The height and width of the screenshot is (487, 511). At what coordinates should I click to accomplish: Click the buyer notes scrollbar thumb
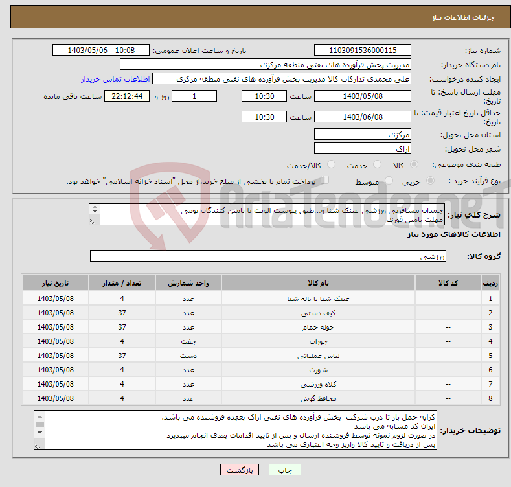[x=40, y=424]
